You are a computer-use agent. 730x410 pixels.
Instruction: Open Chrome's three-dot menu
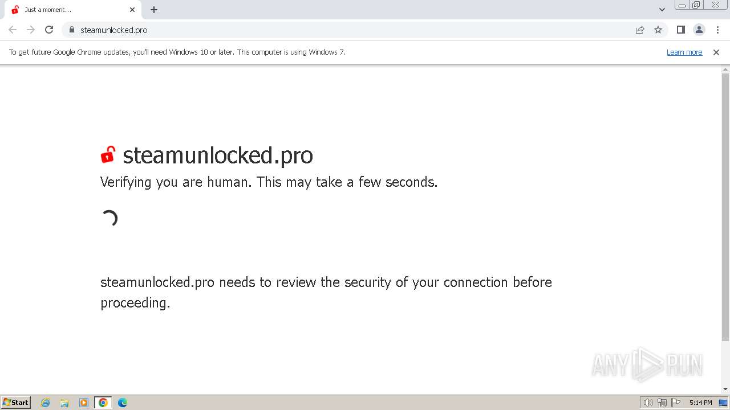click(717, 30)
